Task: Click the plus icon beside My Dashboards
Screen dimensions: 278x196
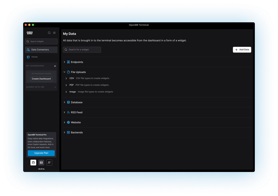Action: point(55,66)
